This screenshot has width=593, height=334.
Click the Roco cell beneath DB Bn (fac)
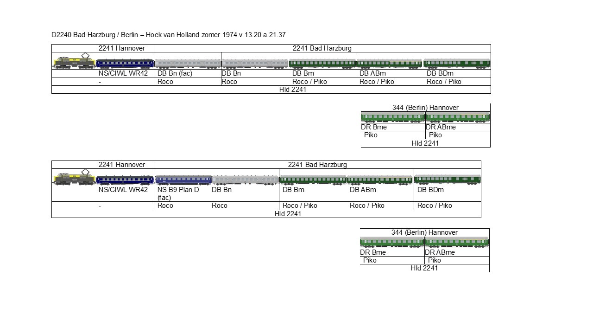165,82
